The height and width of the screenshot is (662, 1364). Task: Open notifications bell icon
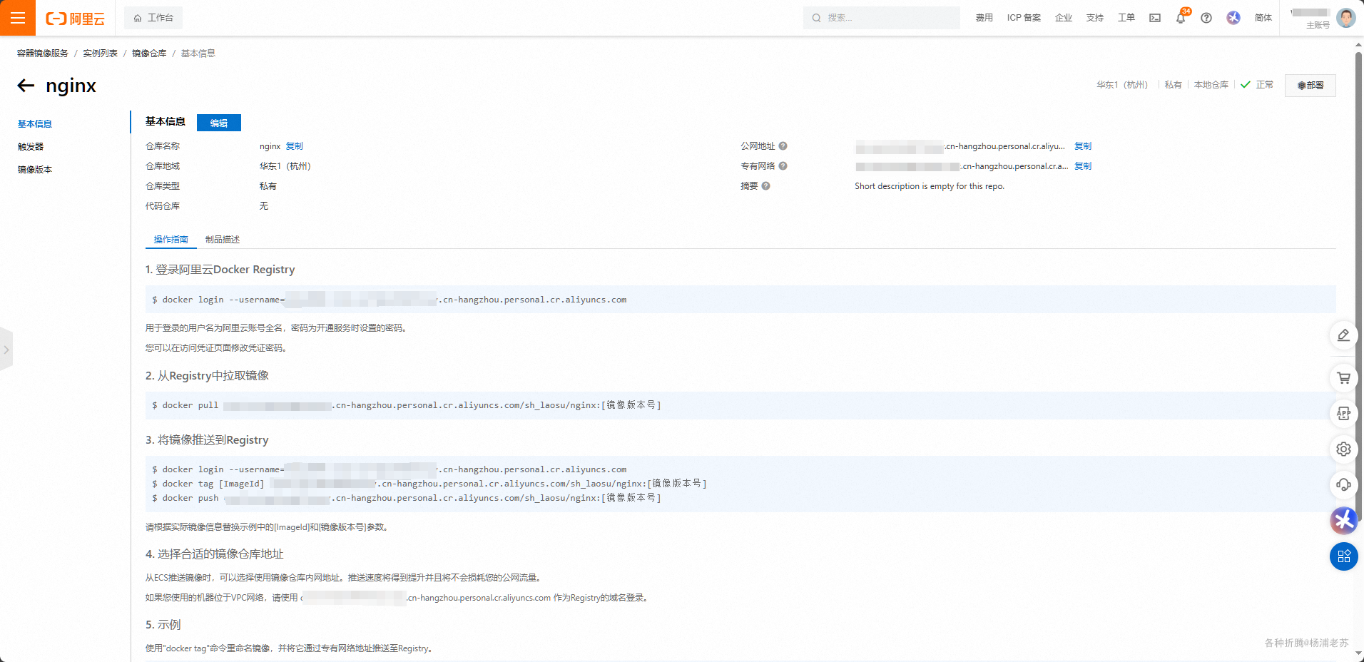click(x=1181, y=18)
